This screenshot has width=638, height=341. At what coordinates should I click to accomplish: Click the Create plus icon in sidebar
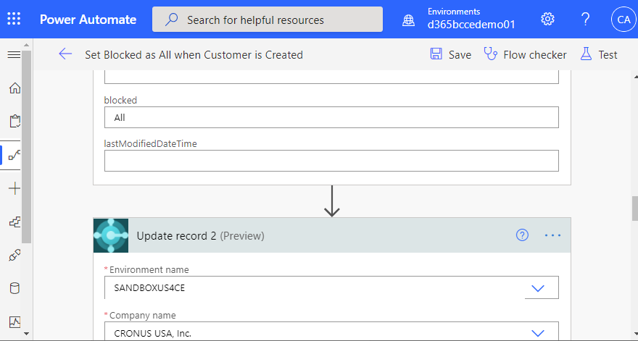[x=14, y=188]
